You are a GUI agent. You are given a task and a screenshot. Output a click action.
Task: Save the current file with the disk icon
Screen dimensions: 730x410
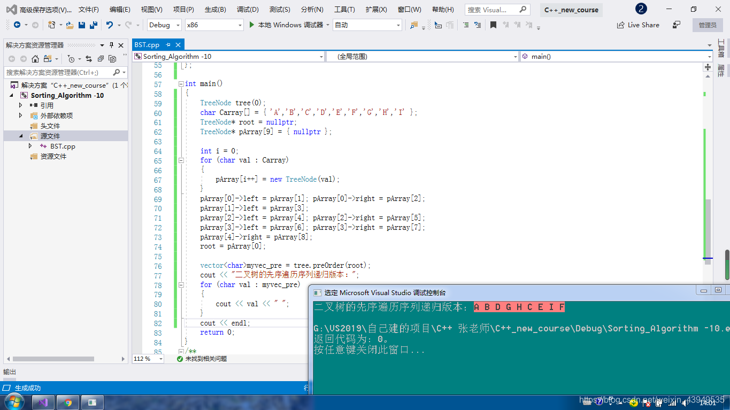[82, 25]
